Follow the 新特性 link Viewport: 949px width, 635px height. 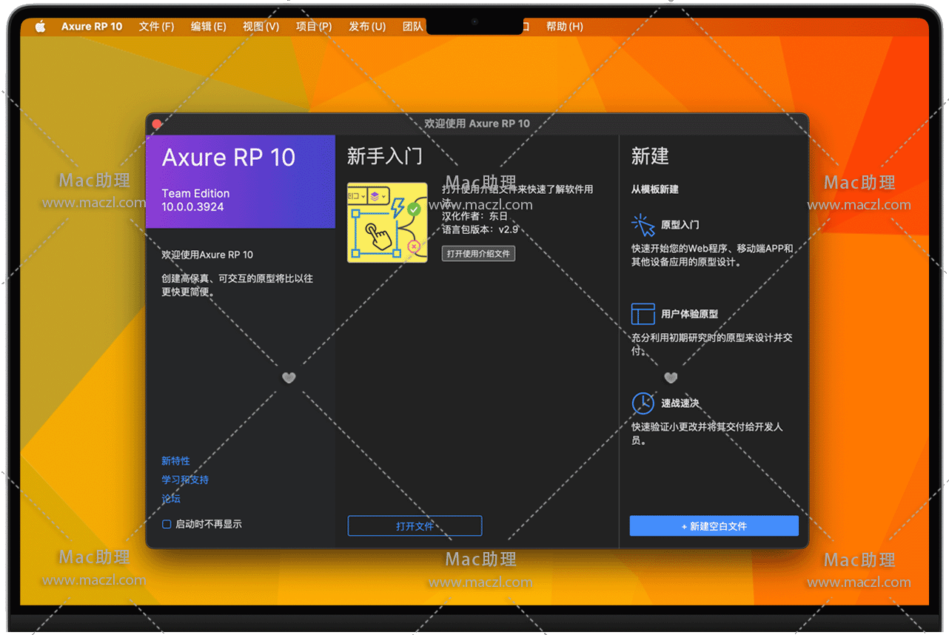coord(175,461)
